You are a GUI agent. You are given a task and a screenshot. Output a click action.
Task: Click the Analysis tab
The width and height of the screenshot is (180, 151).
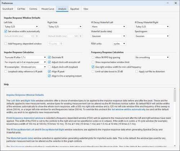coord(62,9)
